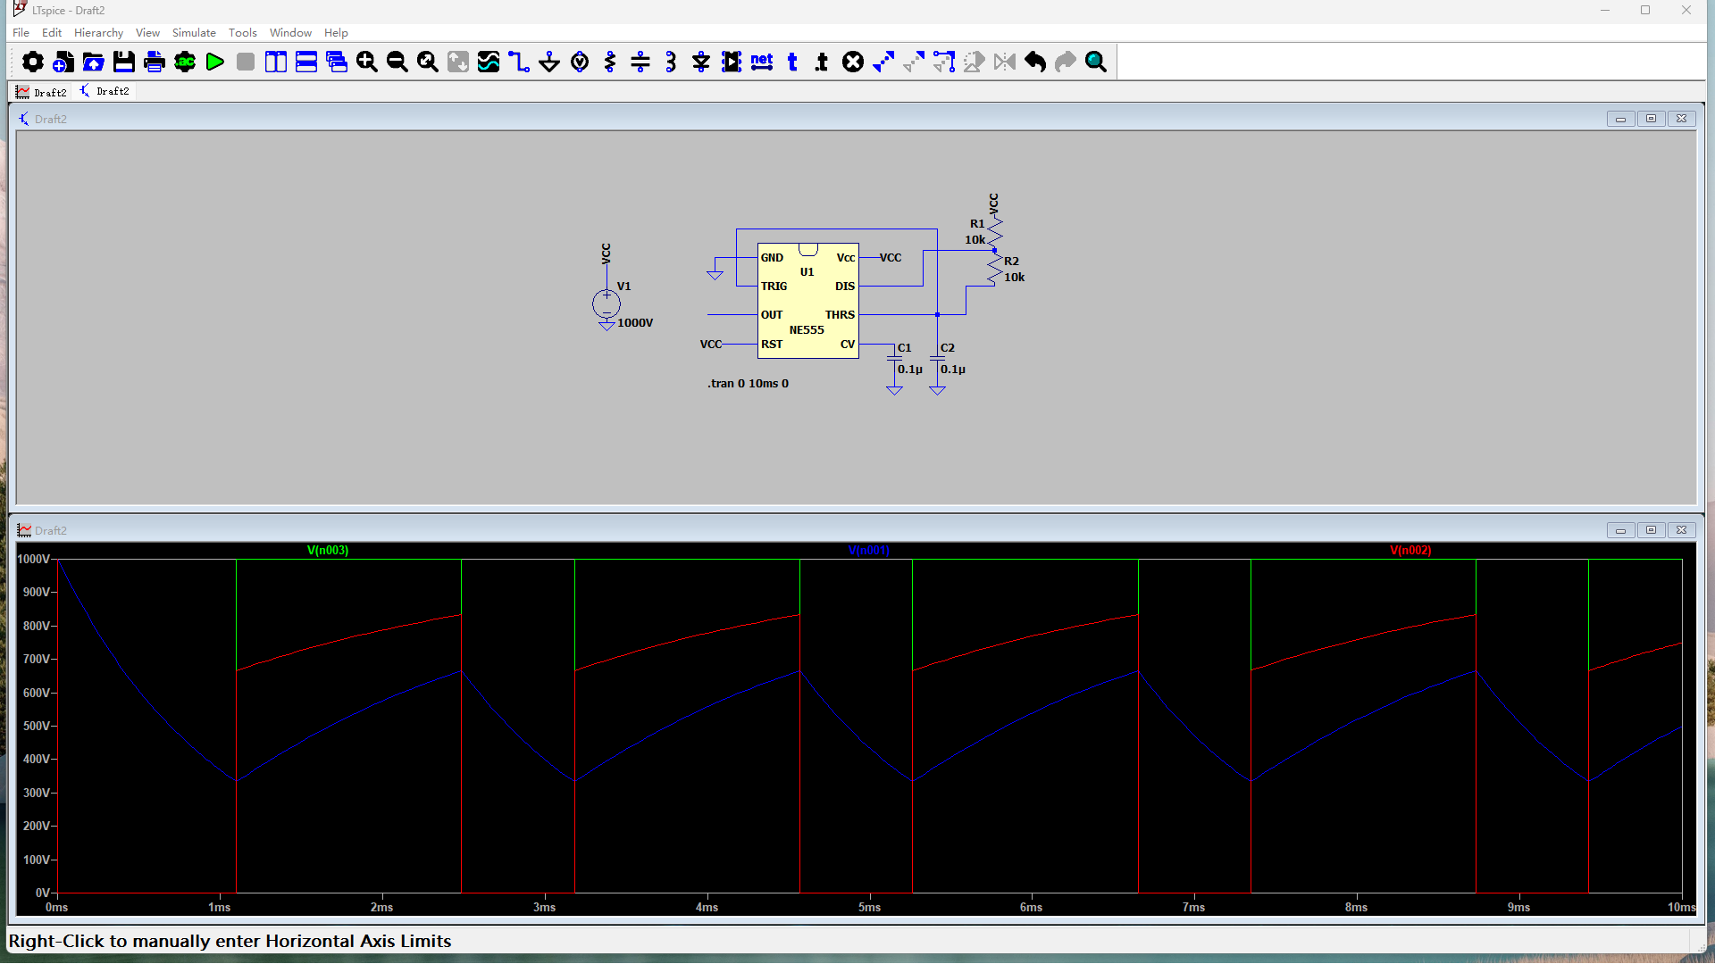
Task: Click the Net Label tool icon
Action: tap(762, 62)
